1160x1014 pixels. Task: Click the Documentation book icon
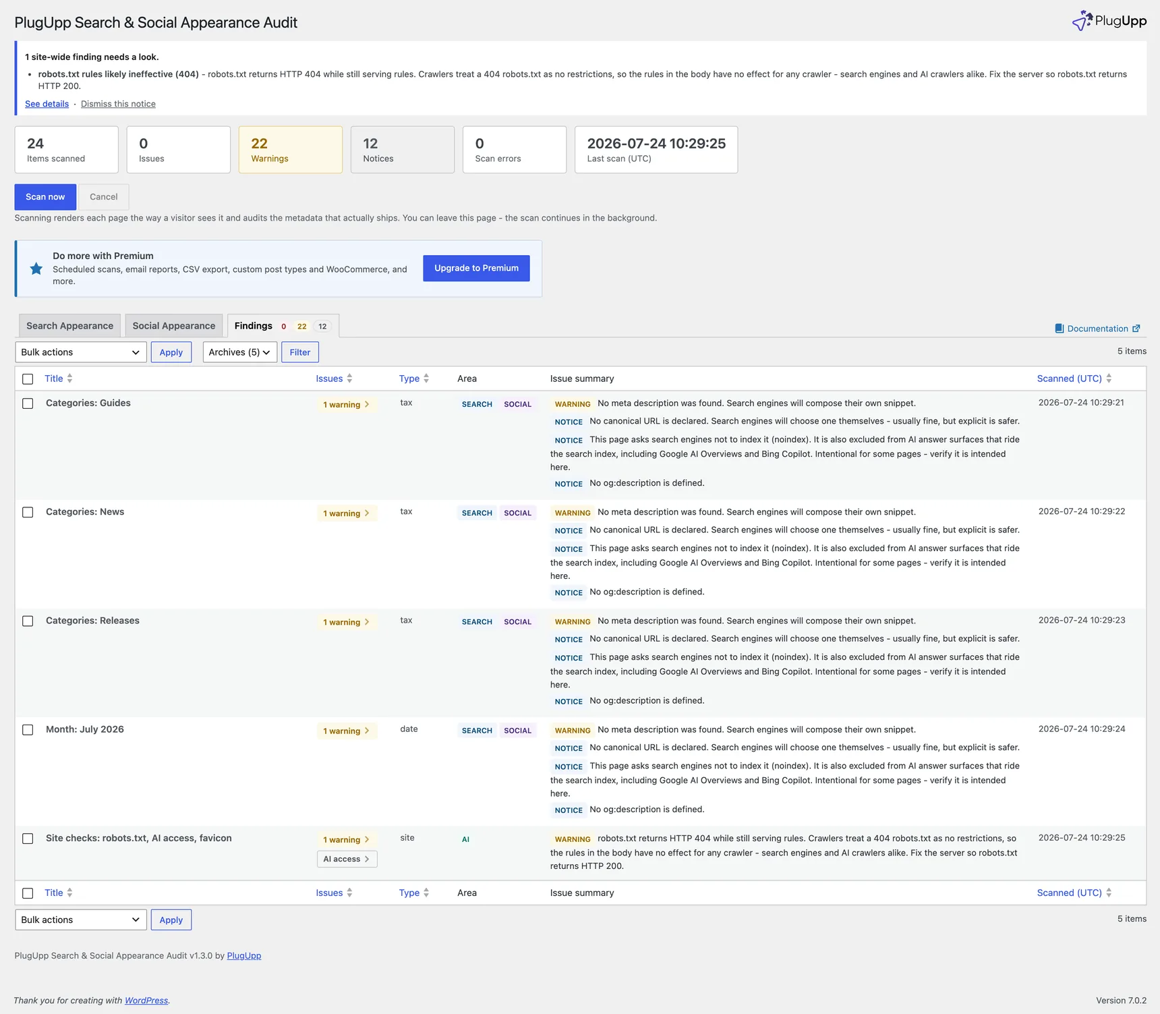1060,329
